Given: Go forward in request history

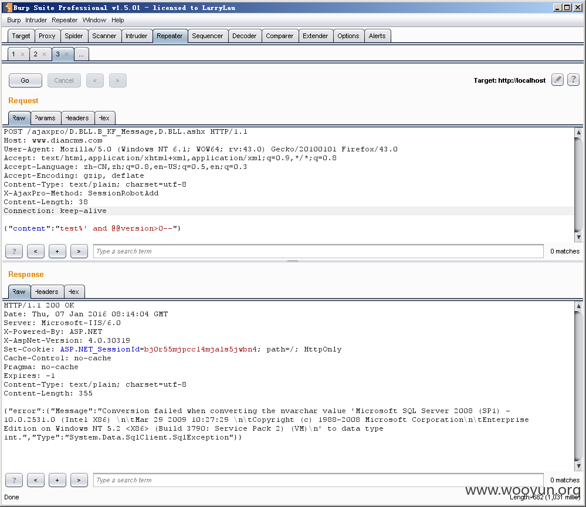Looking at the screenshot, I should point(118,80).
